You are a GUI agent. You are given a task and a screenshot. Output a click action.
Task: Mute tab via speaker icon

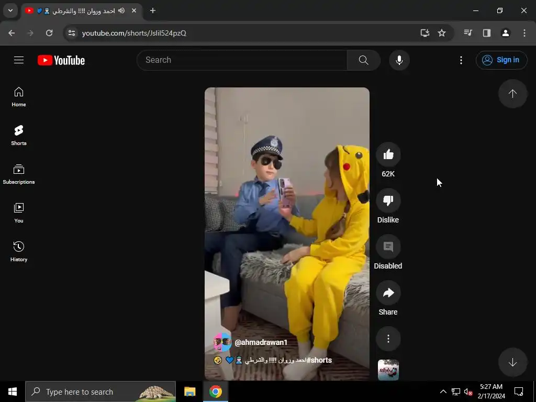click(x=121, y=10)
